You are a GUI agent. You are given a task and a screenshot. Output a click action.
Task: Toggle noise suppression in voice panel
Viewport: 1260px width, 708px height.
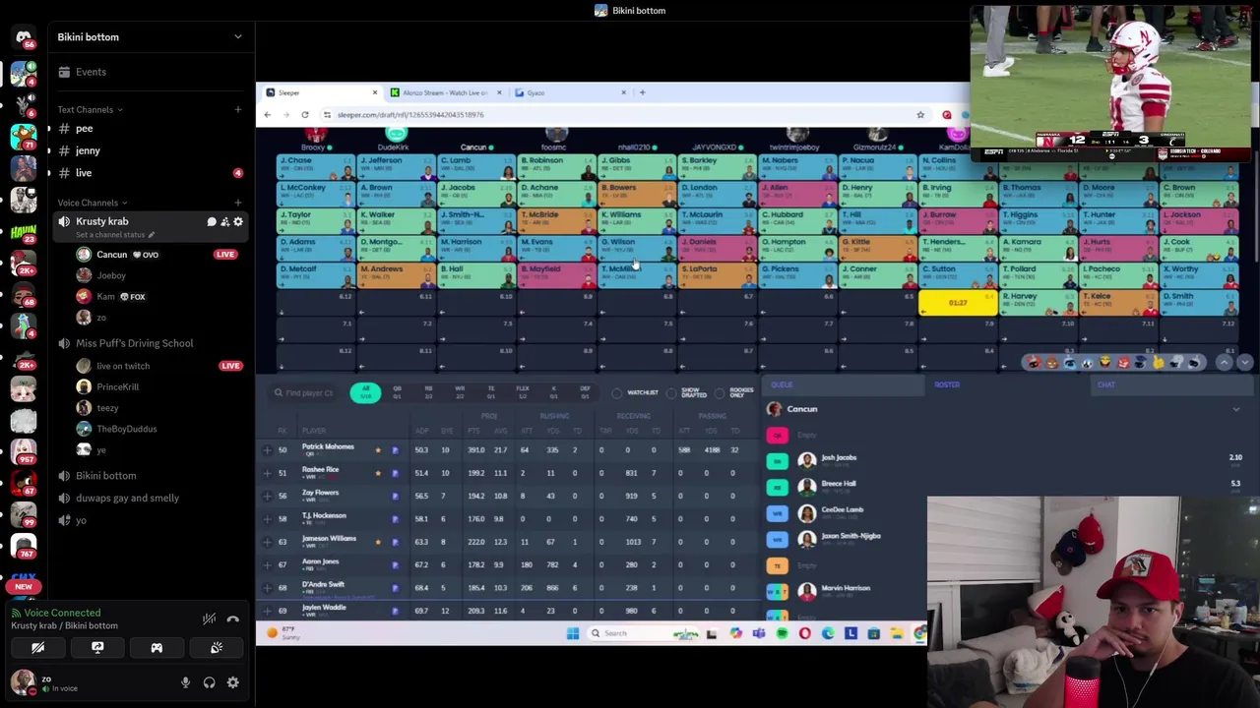click(x=209, y=619)
